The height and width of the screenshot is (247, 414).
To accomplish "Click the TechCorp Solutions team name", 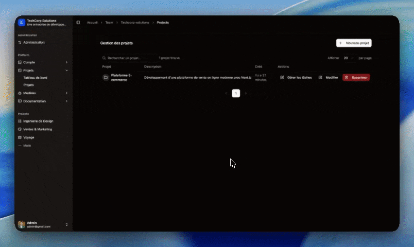I will pyautogui.click(x=42, y=21).
